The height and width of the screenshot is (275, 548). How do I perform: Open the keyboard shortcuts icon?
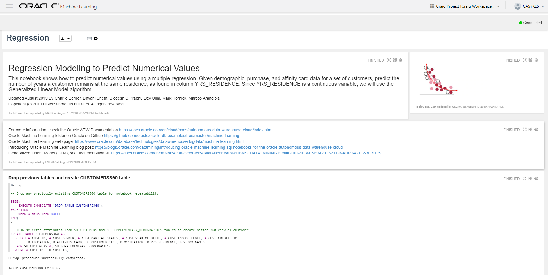(89, 39)
